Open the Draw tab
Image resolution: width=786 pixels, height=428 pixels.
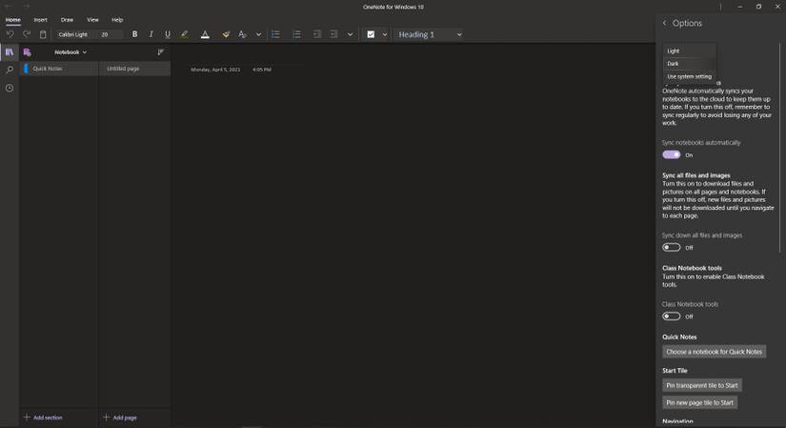(x=68, y=20)
